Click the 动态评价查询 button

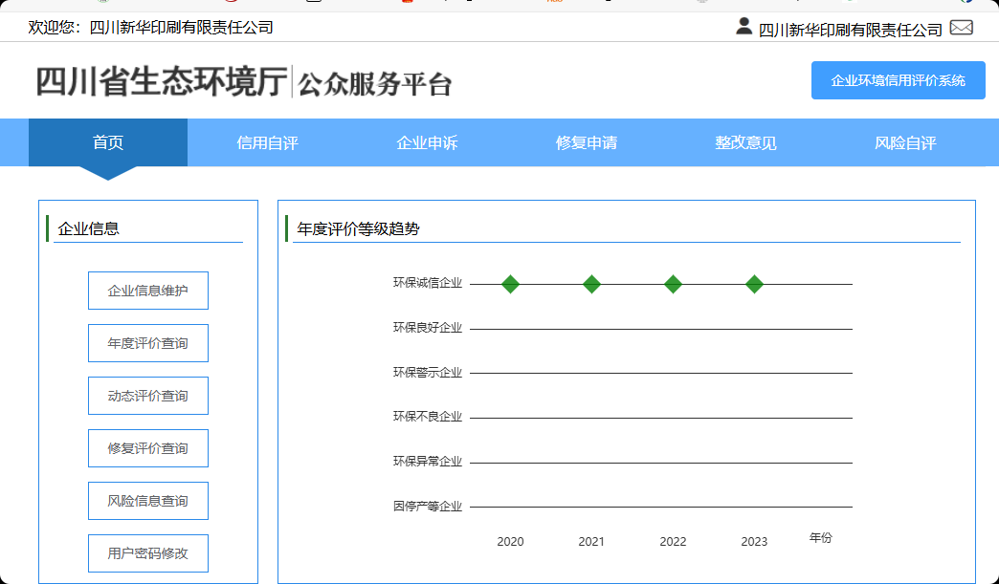pyautogui.click(x=148, y=396)
